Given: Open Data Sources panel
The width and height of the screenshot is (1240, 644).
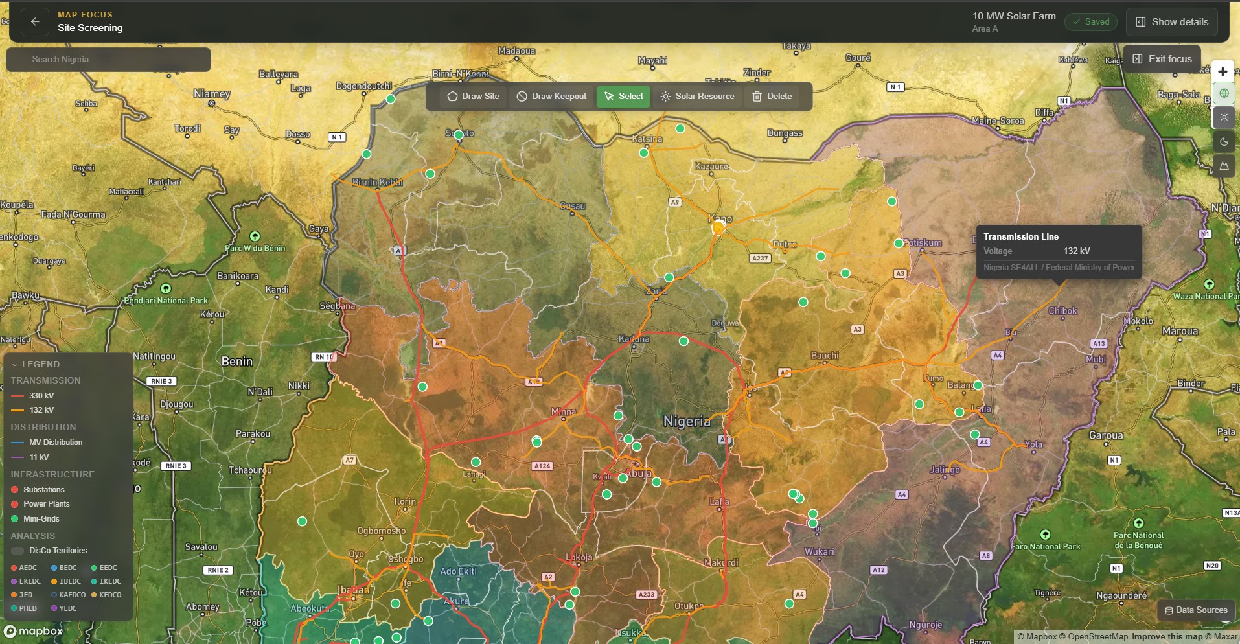Looking at the screenshot, I should point(1197,610).
